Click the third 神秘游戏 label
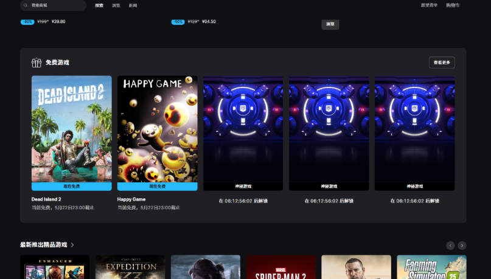 click(x=414, y=187)
